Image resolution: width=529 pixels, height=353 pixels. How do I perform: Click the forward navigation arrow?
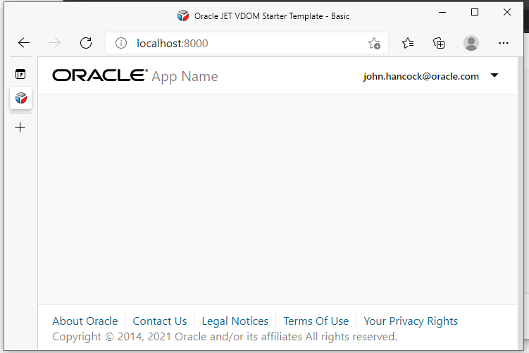(55, 43)
